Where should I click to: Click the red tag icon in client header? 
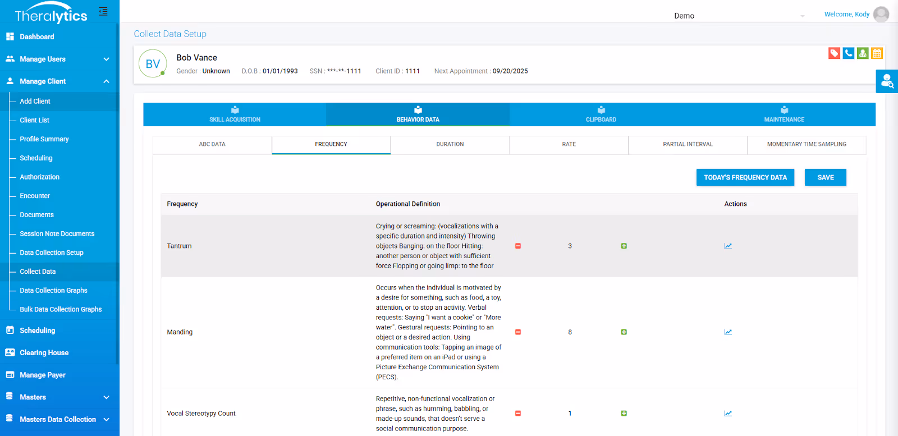(834, 53)
